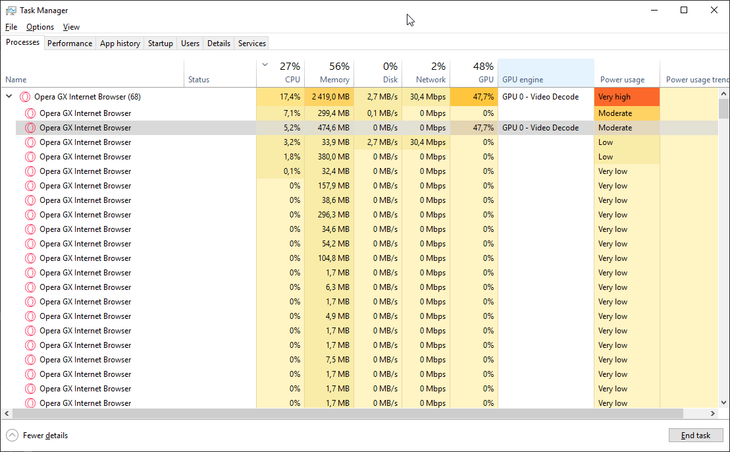730x452 pixels.
Task: Click Opera icon in 32,4 MB row
Action: coord(30,171)
